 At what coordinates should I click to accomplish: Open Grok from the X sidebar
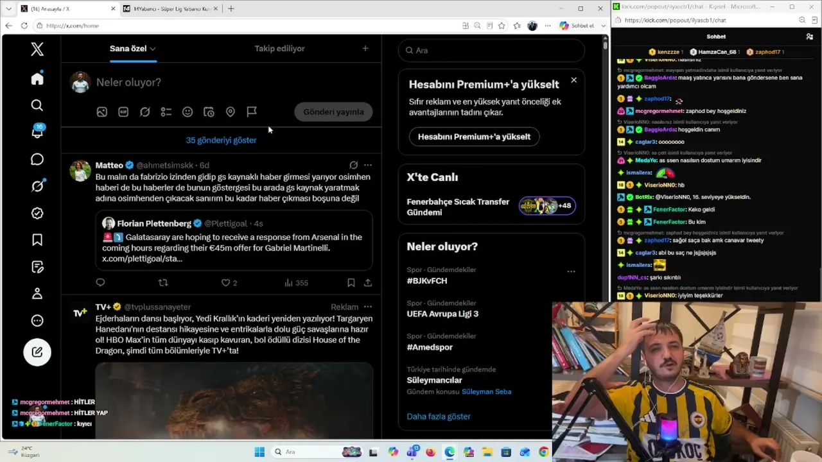[37, 186]
